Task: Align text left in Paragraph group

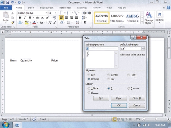Action: pos(61,17)
